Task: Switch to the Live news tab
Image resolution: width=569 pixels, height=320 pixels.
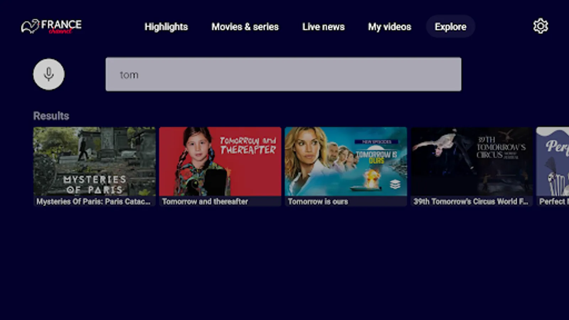Action: tap(323, 27)
